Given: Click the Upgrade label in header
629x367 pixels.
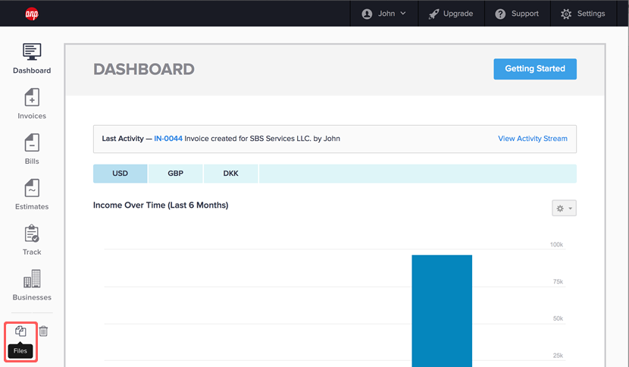Looking at the screenshot, I should (458, 14).
